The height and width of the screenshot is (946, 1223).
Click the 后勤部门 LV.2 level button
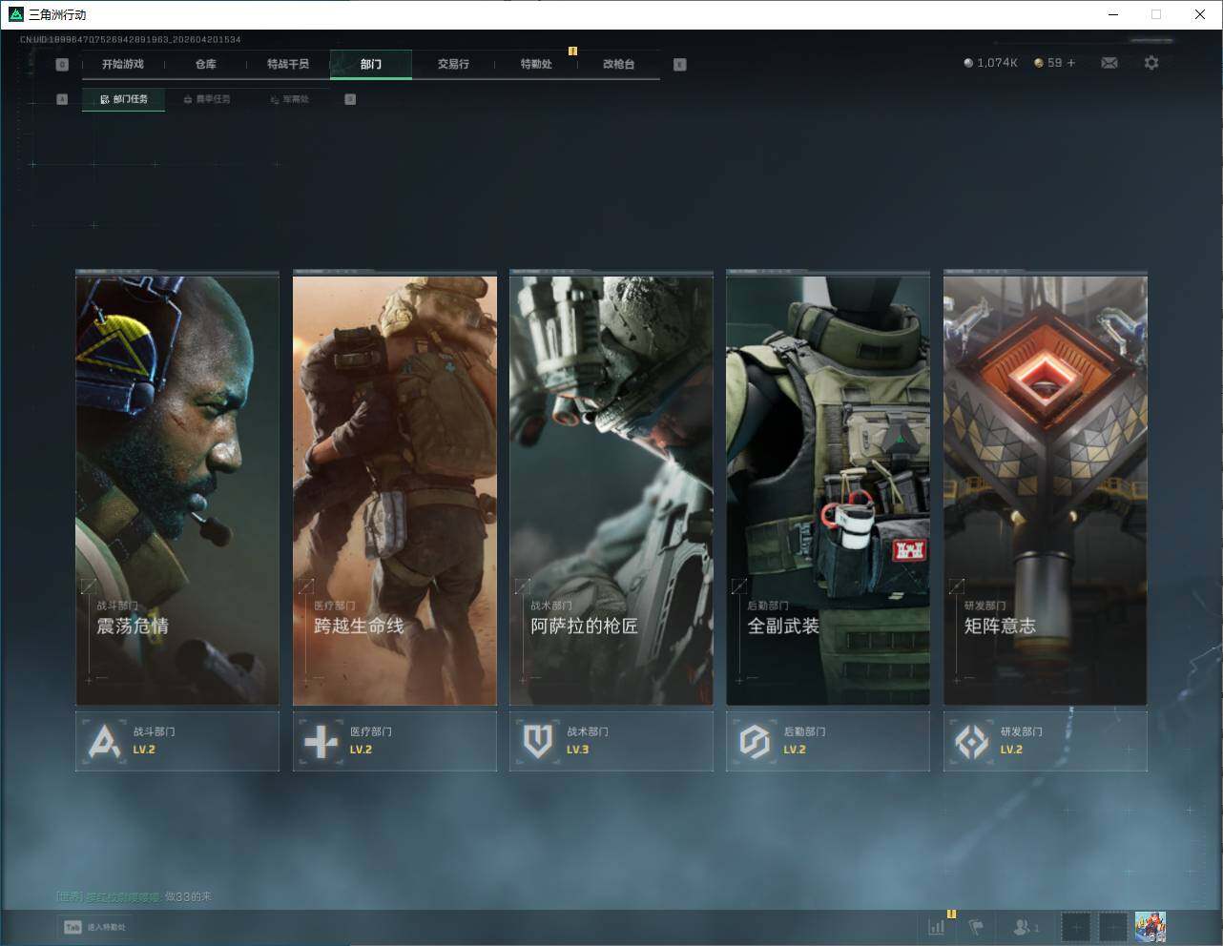coord(828,741)
